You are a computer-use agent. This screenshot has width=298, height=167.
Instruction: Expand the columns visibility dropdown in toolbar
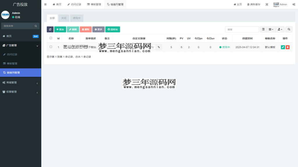coord(271,29)
